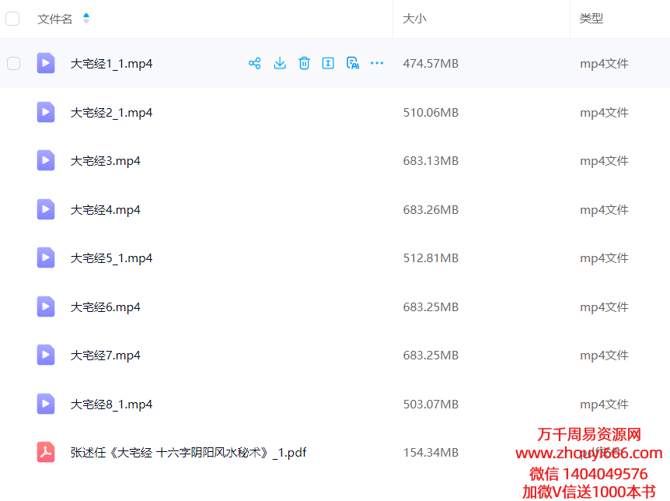Screen dimensions: 670x501
Task: Click the video icon of 大宅经6.mp4
Action: click(x=46, y=307)
